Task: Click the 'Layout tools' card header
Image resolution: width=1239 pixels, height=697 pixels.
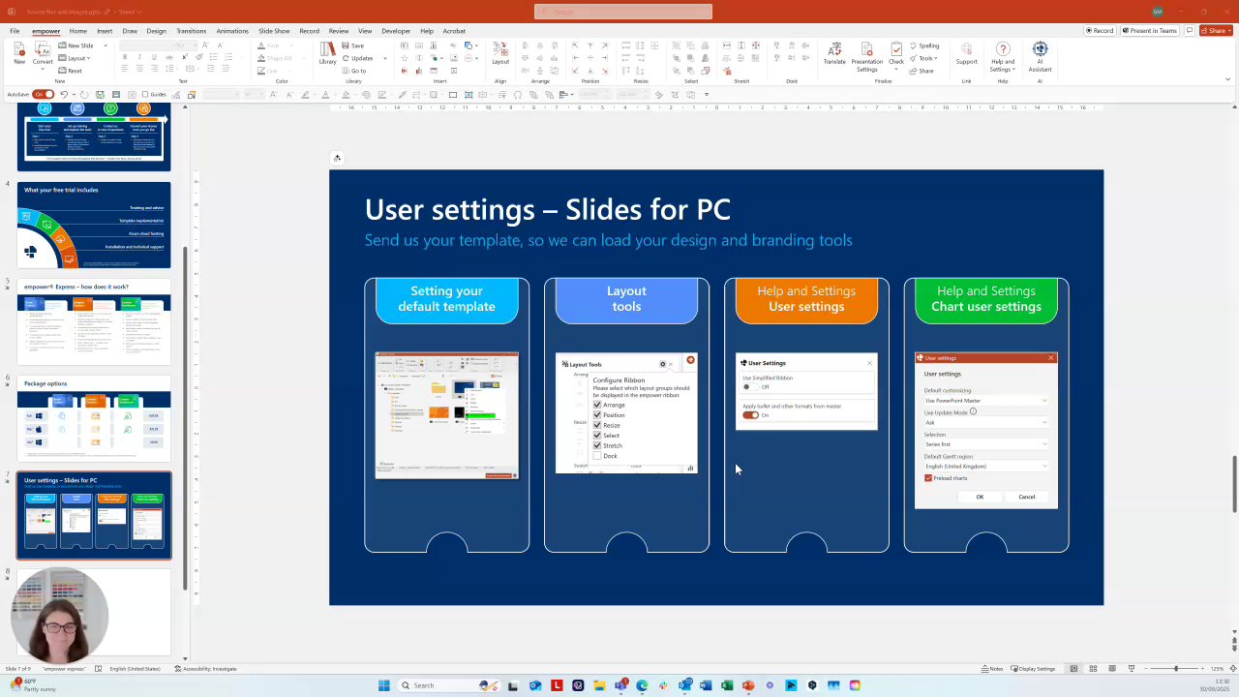Action: [626, 299]
